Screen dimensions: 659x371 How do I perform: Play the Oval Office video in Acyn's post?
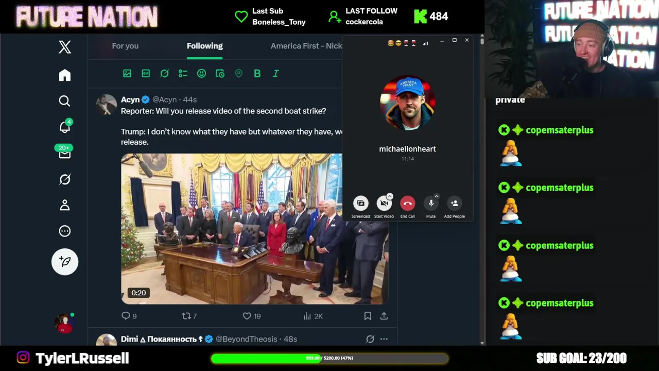coord(254,229)
